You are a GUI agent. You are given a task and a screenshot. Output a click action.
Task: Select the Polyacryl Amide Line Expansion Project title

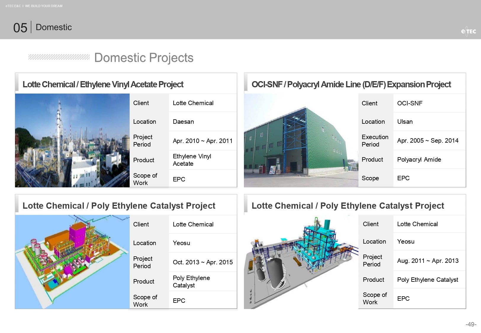coord(351,84)
